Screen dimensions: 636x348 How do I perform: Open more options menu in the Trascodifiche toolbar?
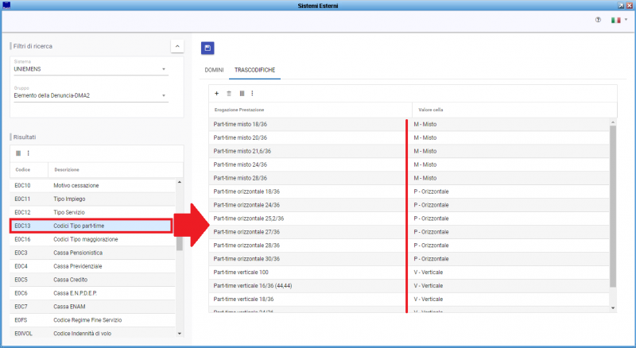252,93
